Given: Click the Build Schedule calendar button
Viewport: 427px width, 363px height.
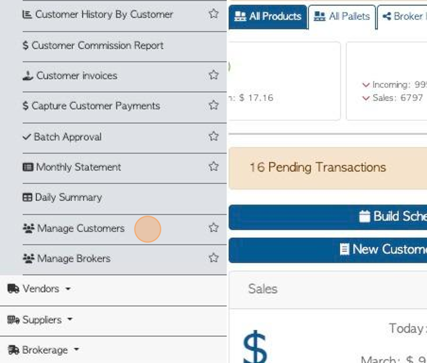Looking at the screenshot, I should click(328, 217).
